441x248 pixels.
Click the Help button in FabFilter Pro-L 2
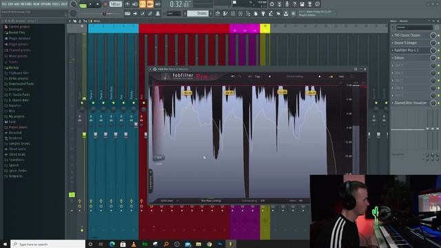[x=341, y=76]
